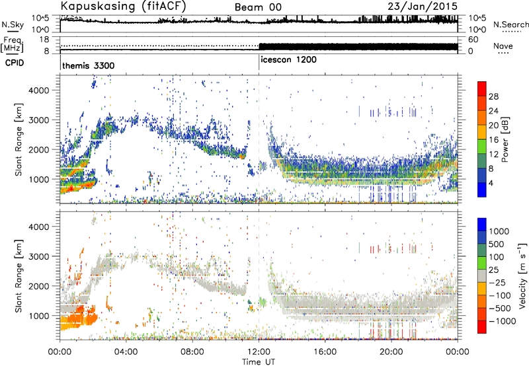Click the blue top of the Velocity colorbar
This screenshot has height=366, width=529.
coord(482,225)
